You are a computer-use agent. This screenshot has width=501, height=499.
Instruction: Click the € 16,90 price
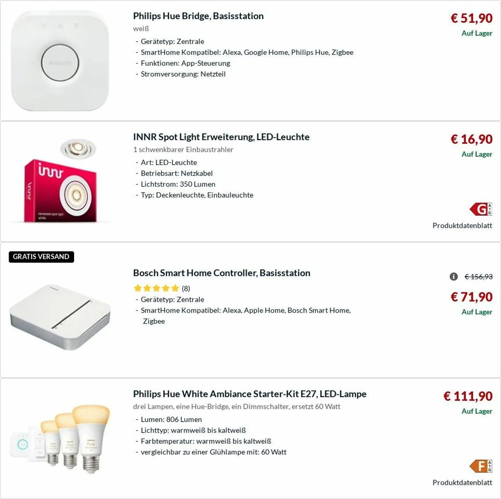(x=471, y=139)
